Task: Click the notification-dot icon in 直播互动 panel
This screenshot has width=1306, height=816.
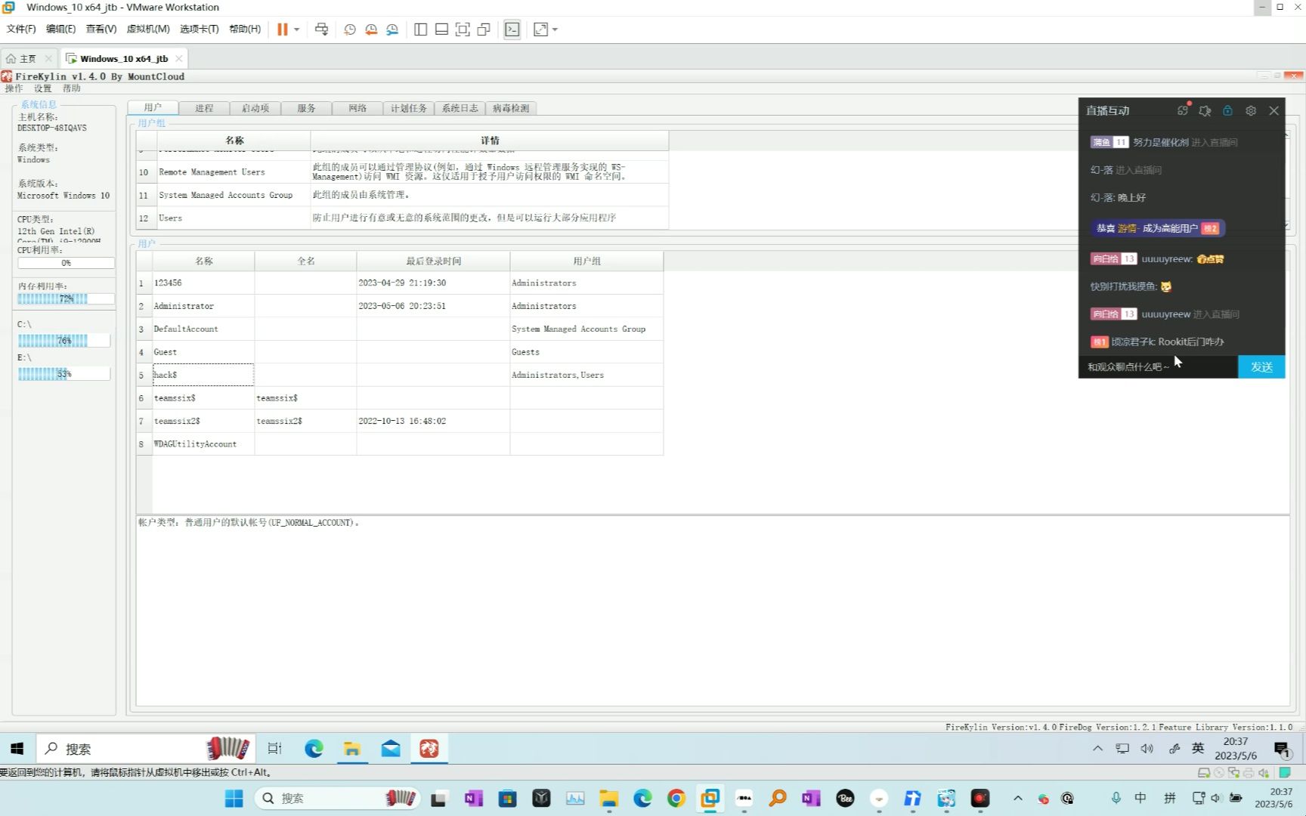Action: point(1183,110)
